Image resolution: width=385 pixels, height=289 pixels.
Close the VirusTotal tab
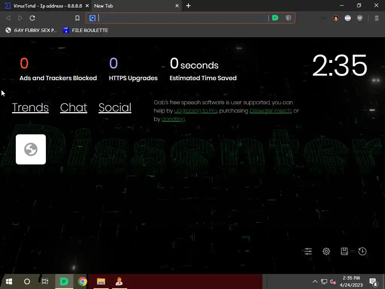point(87,6)
